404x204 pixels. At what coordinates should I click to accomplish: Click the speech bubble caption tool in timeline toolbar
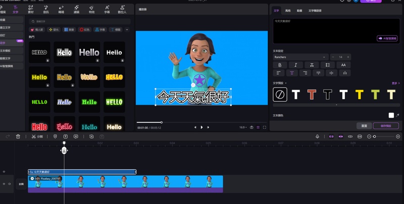pos(76,136)
